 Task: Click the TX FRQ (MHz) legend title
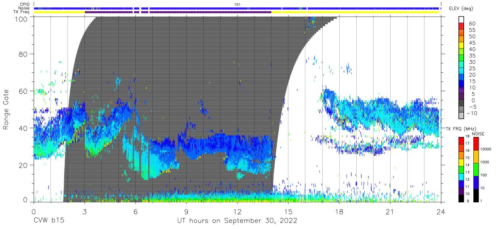click(x=461, y=128)
